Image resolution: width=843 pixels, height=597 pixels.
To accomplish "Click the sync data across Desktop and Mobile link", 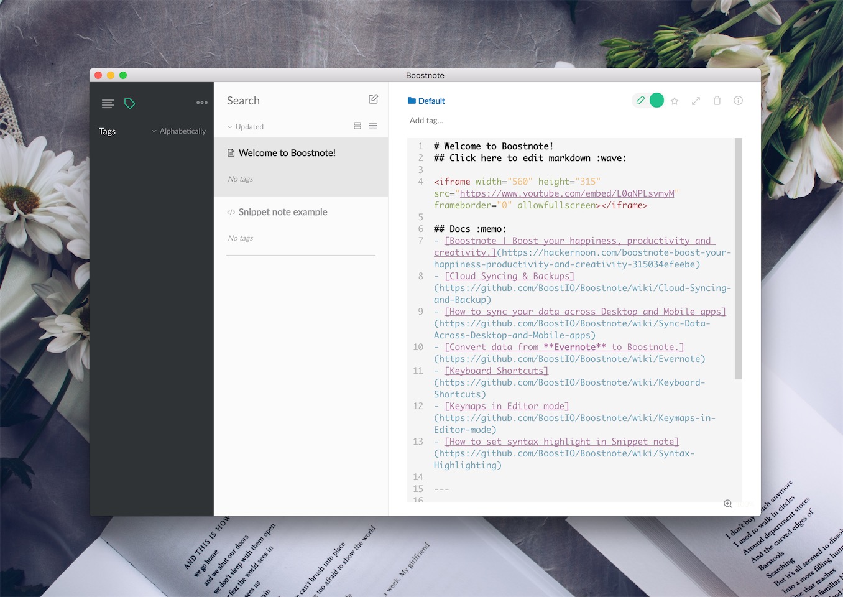I will (x=585, y=312).
